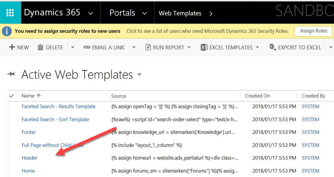Click Portals in the navigation bar
This screenshot has height=177, width=334.
pyautogui.click(x=122, y=13)
